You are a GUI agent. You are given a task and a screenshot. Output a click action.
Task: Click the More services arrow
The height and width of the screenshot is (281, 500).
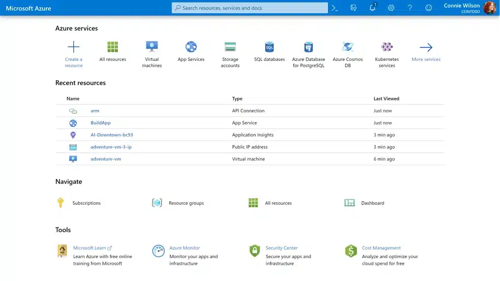[426, 47]
